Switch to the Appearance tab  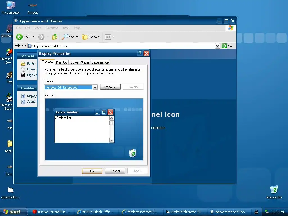click(100, 62)
